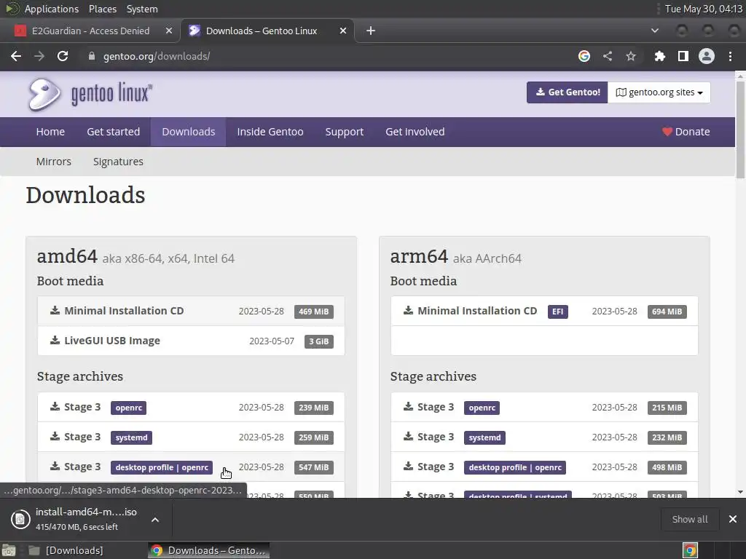Click the browser forward arrow

coord(39,56)
